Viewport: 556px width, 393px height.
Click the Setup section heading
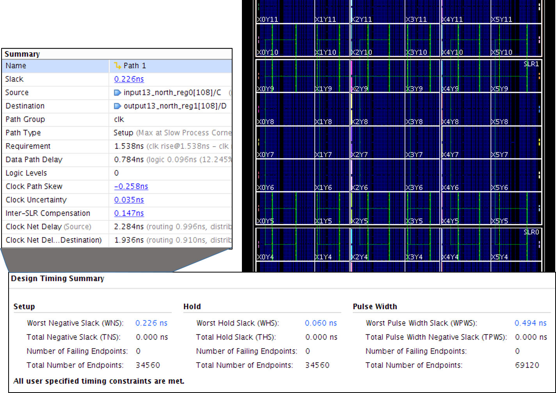[x=24, y=306]
